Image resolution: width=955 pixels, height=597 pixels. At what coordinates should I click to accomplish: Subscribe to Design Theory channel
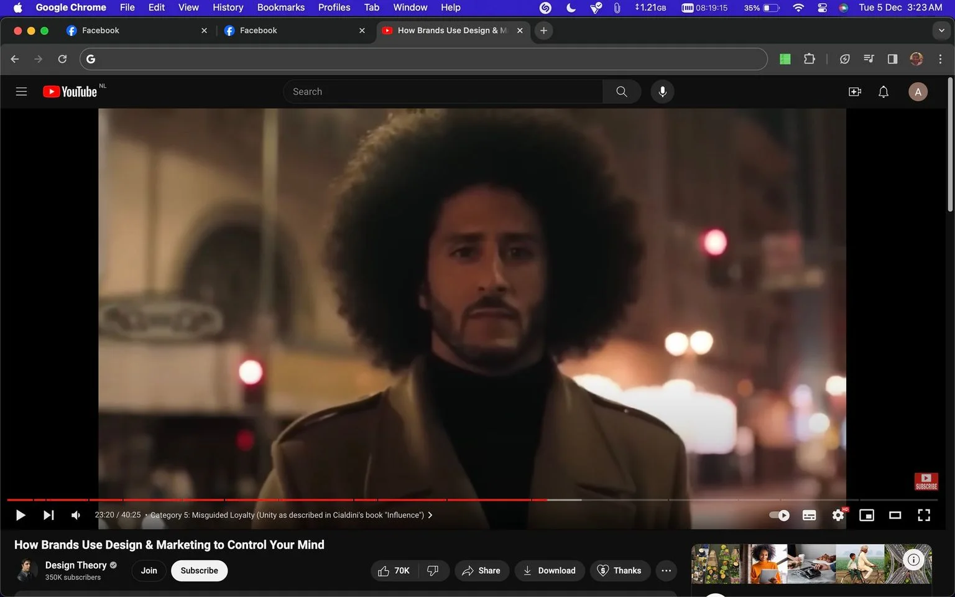tap(199, 570)
